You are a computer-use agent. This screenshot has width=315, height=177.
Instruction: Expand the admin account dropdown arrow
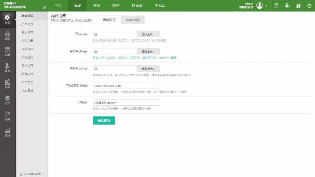pos(266,5)
